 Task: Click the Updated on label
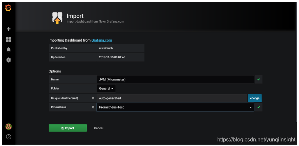tap(58, 57)
